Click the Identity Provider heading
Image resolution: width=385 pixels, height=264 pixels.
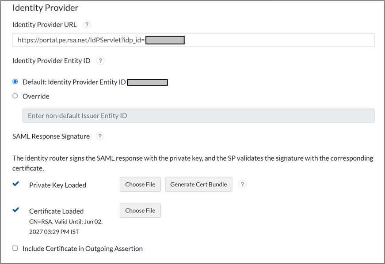[46, 8]
